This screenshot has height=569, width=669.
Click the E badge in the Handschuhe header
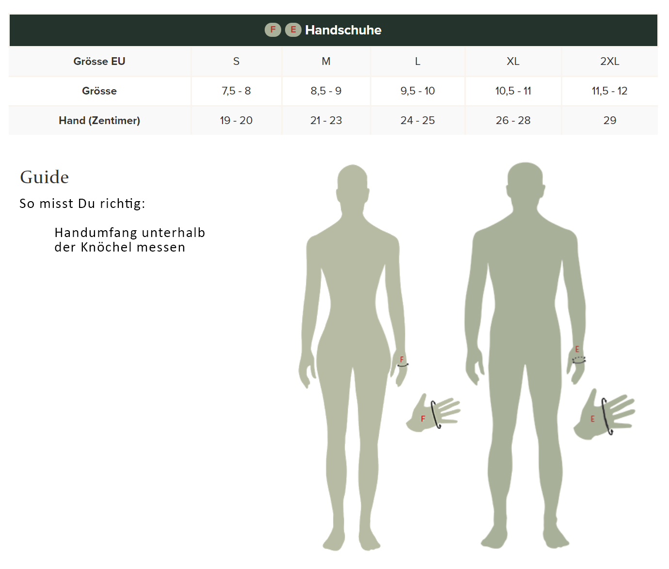[293, 30]
